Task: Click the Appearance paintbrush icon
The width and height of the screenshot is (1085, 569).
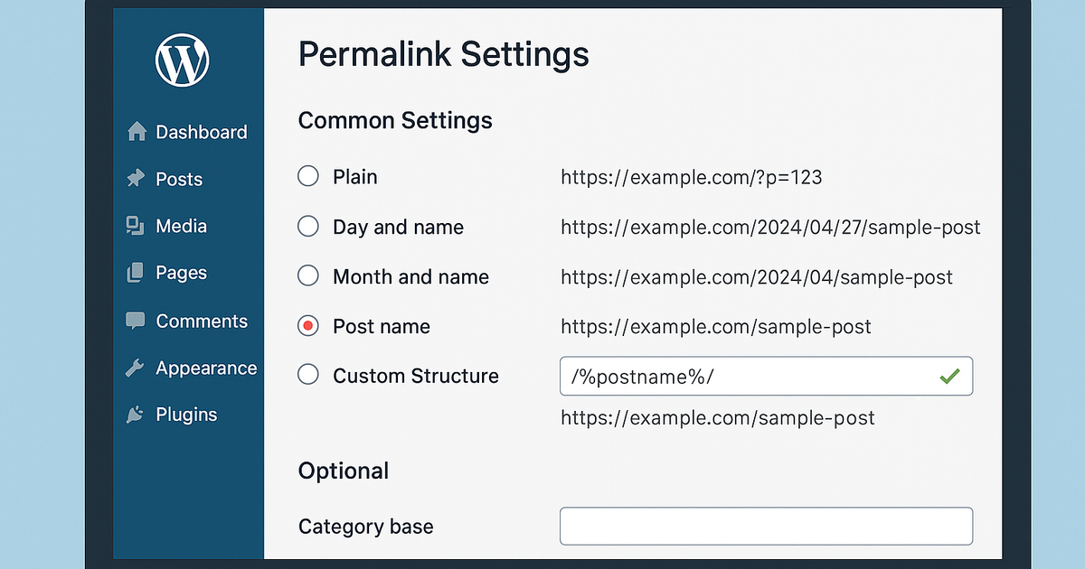Action: click(134, 368)
